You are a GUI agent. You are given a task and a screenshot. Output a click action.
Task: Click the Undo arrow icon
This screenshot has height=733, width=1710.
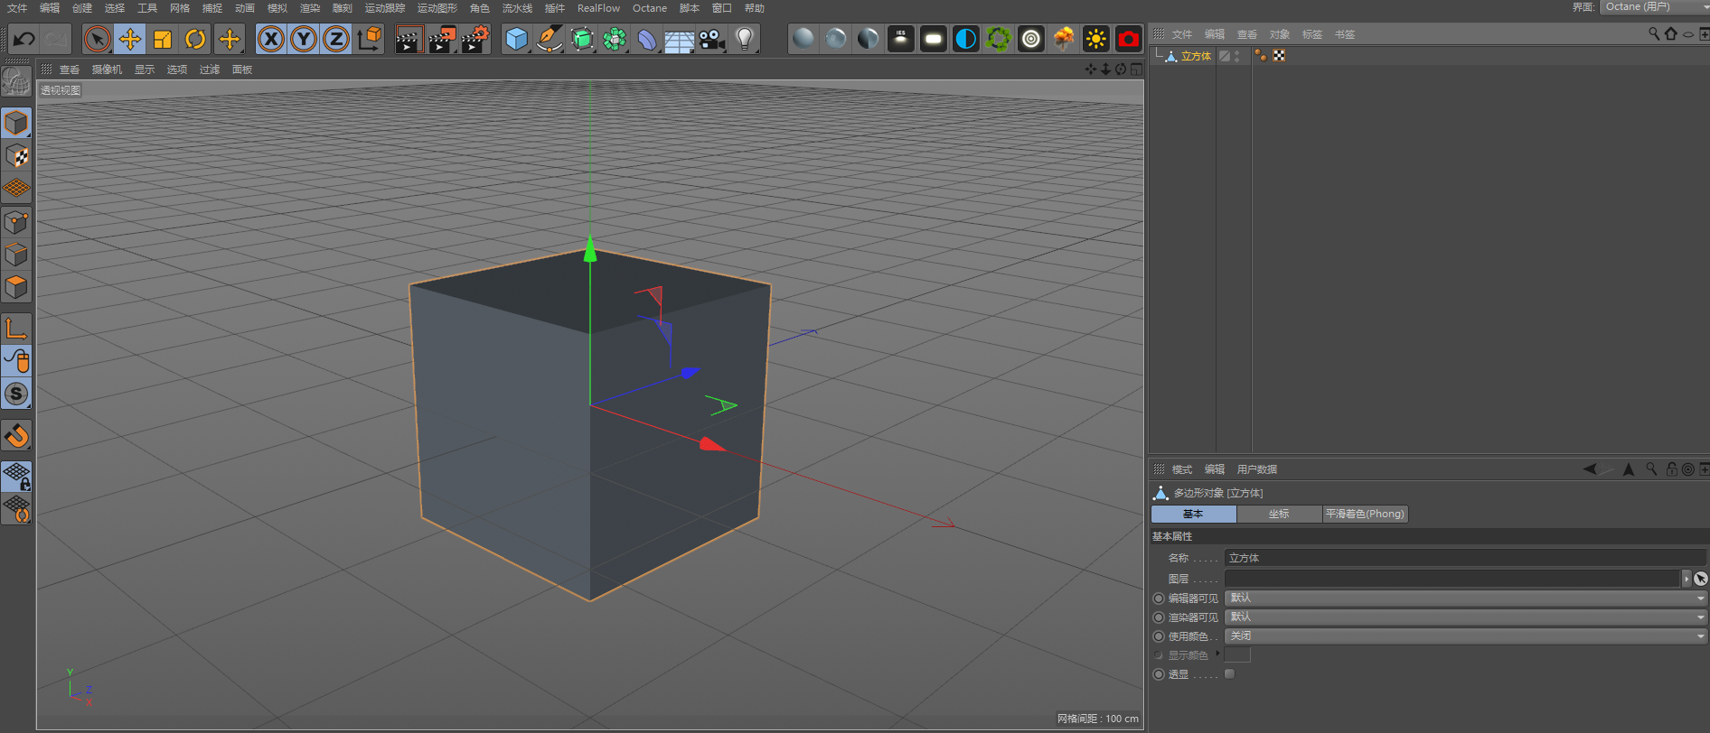tap(24, 40)
